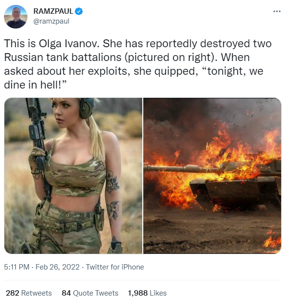Screen dimensions: 289x302
Task: Click the quote 'tonight, we dine in hell!'
Action: pyautogui.click(x=134, y=78)
